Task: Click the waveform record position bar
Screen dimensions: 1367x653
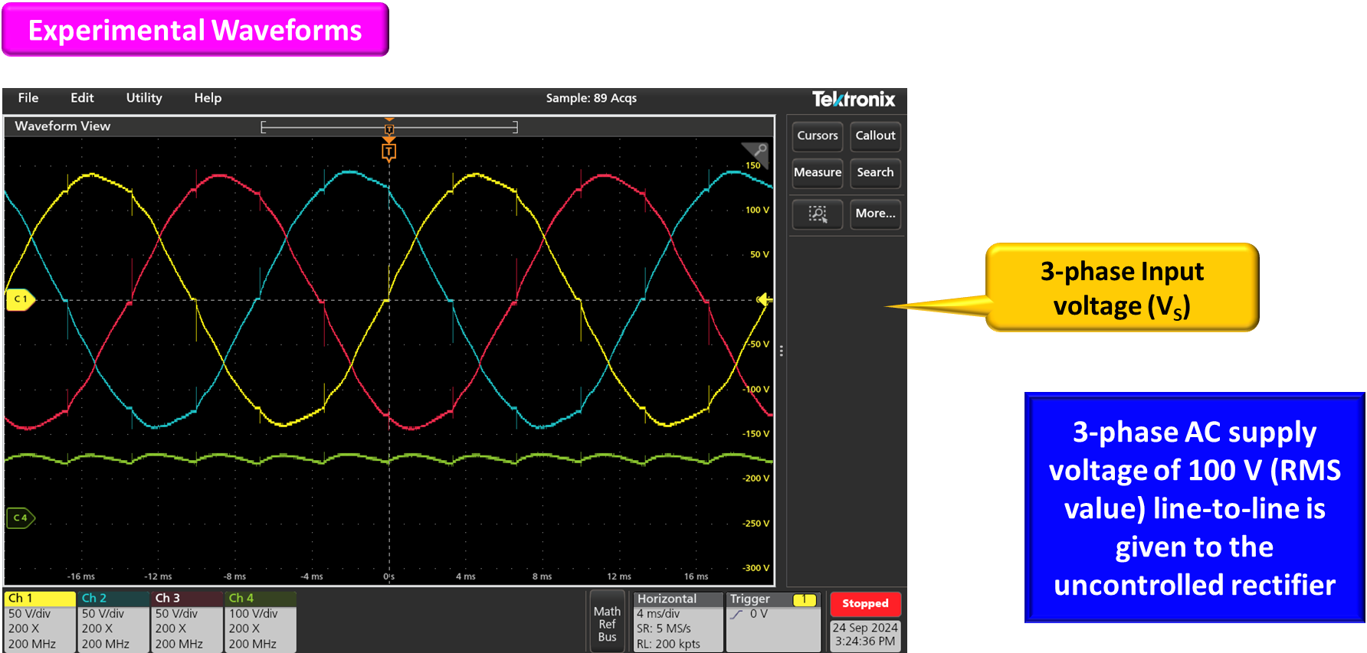Action: (x=389, y=127)
